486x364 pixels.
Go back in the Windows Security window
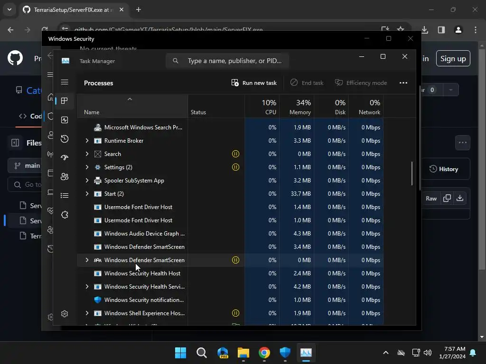click(49, 56)
